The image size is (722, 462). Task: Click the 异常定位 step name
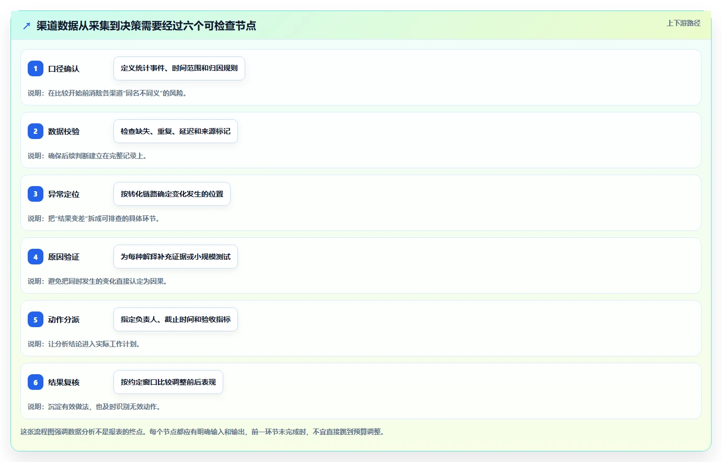64,194
